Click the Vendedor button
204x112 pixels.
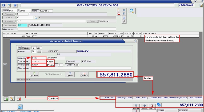pos(9,14)
